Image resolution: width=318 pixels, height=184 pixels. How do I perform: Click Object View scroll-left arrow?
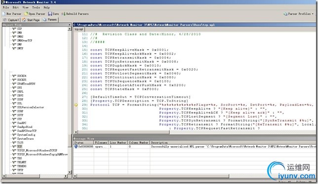tap(4, 176)
